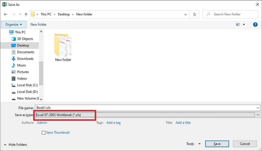The image size is (262, 151).
Task: Click the Search New folder box
Action: click(x=233, y=14)
